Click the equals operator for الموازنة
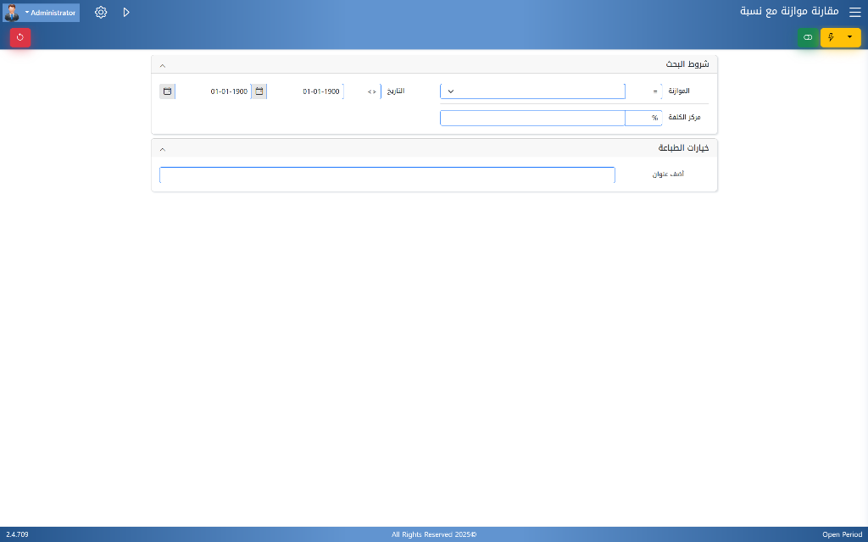 pyautogui.click(x=654, y=91)
